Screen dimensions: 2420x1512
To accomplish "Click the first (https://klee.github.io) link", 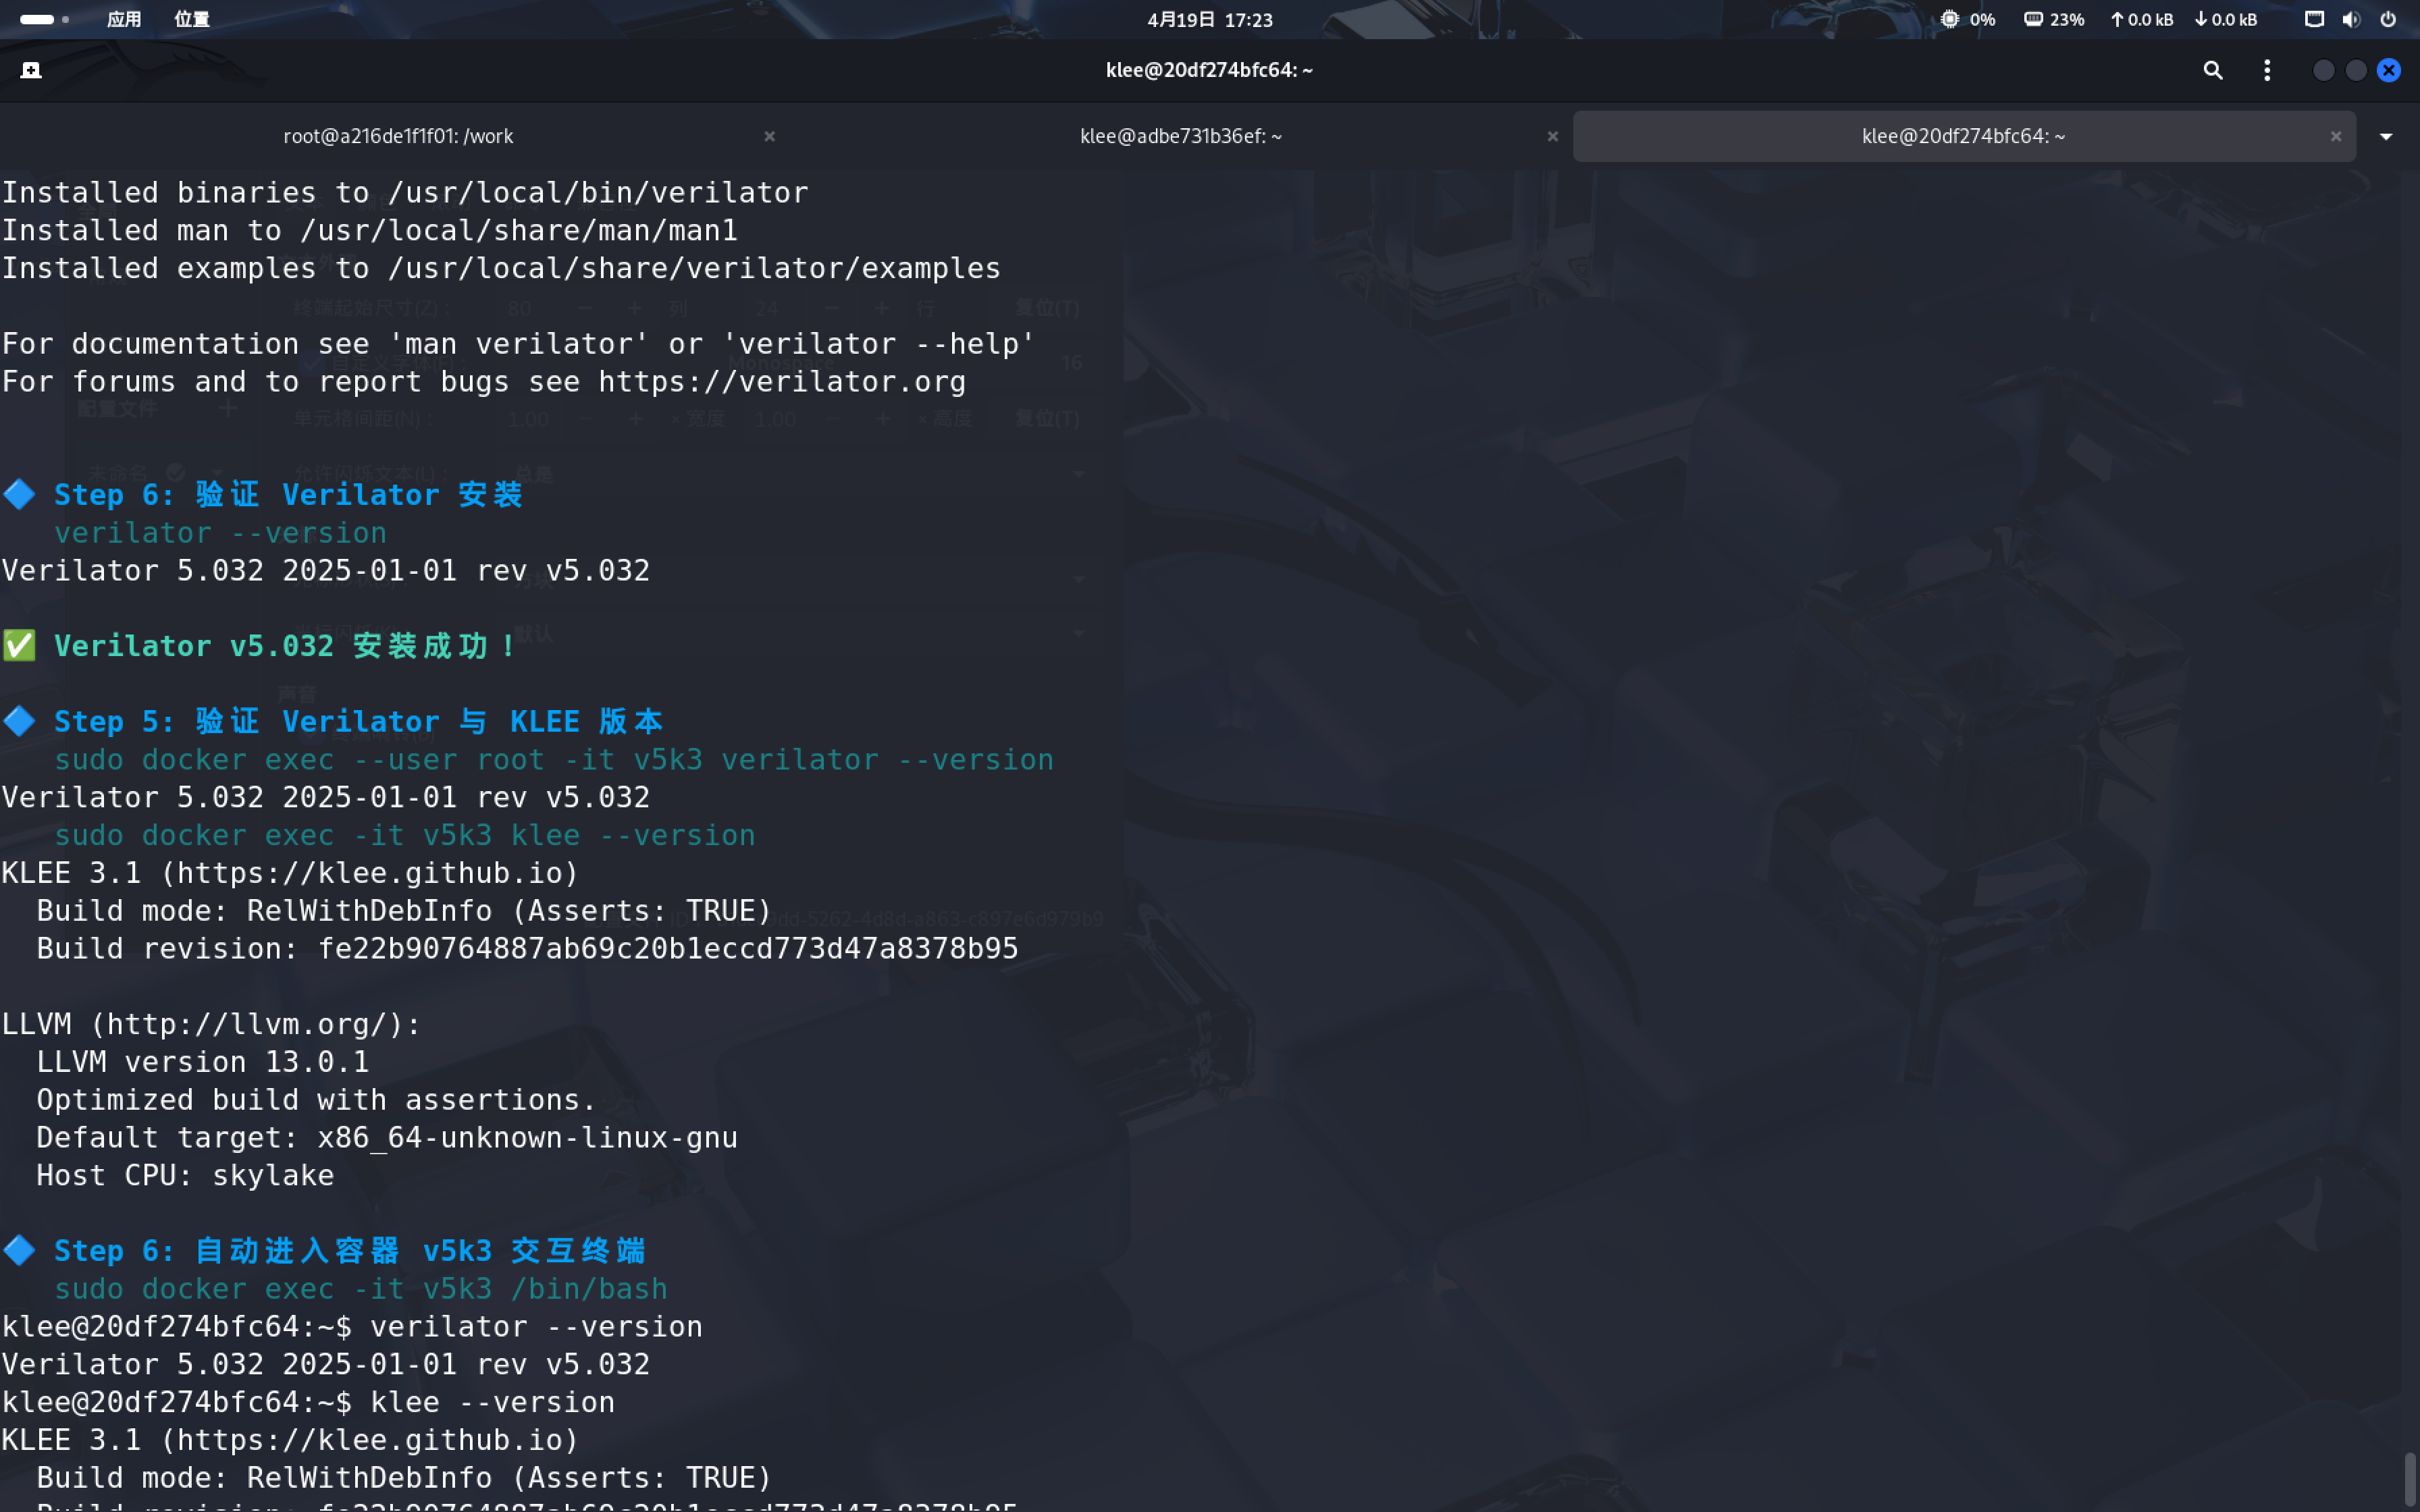I will 370,872.
